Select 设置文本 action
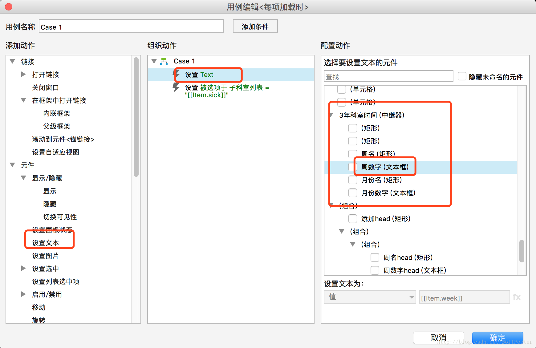 [46, 243]
